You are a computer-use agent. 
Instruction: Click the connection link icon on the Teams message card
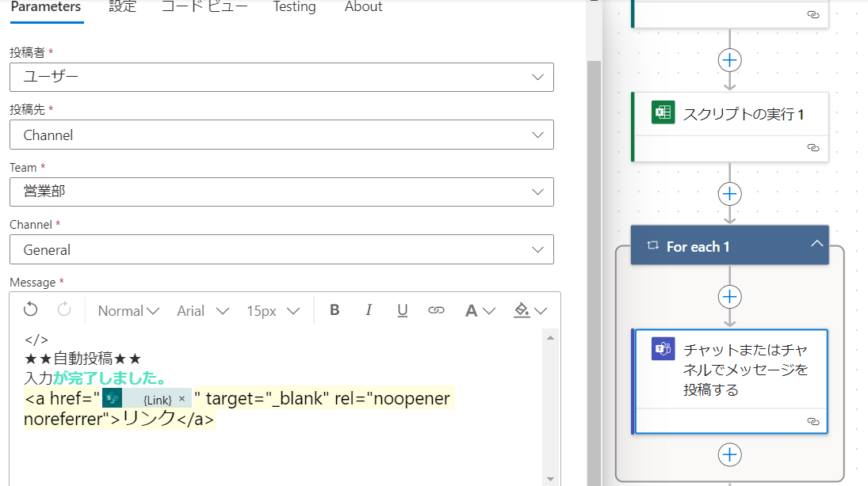pyautogui.click(x=813, y=421)
